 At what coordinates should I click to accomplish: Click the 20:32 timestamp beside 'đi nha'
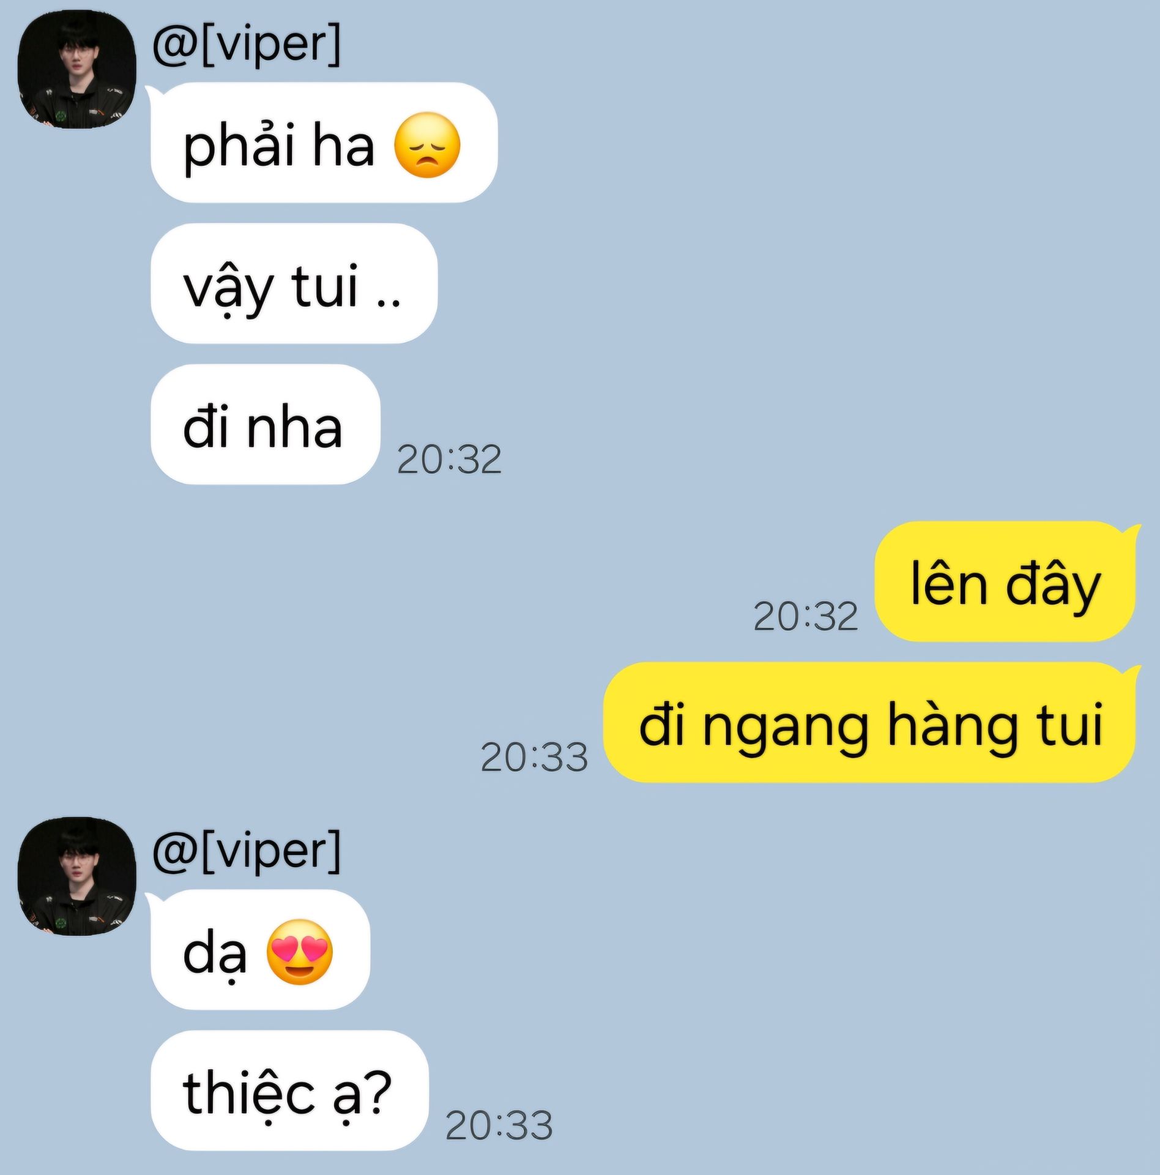(x=449, y=460)
